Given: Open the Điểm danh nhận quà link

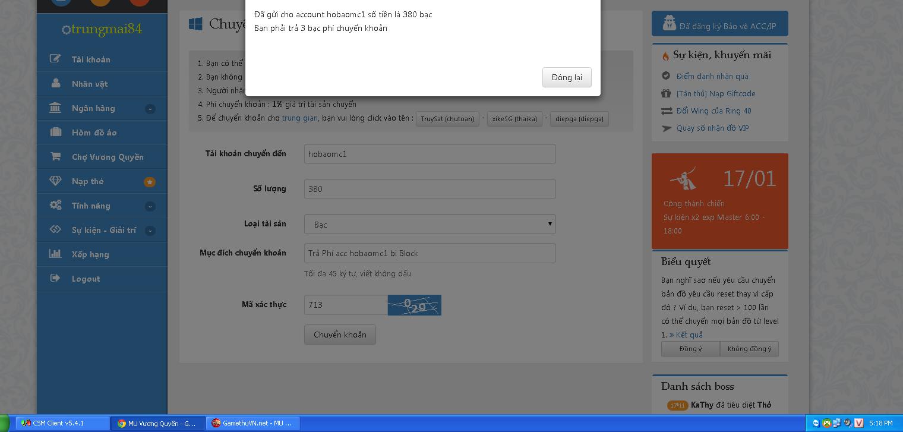Looking at the screenshot, I should (712, 76).
